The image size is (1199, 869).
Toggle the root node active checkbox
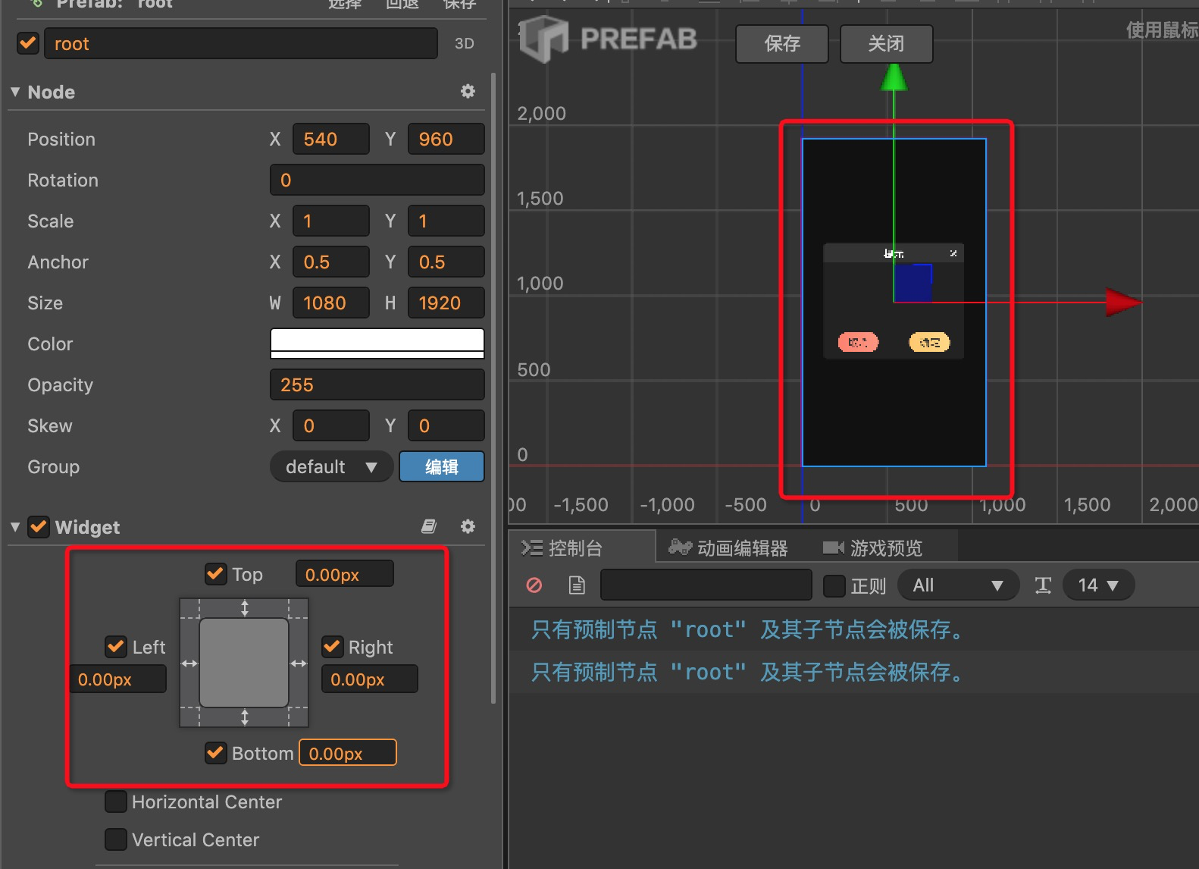point(28,43)
